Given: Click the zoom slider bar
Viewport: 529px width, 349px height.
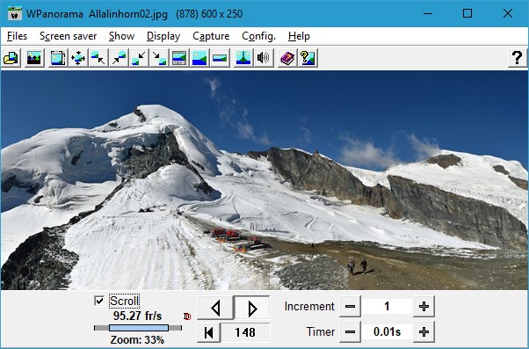Looking at the screenshot, I should (138, 328).
